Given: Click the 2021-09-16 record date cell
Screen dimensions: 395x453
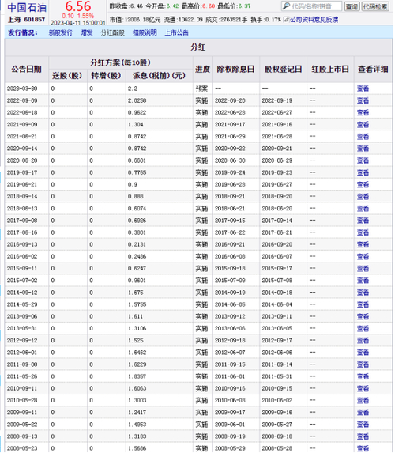Looking at the screenshot, I should (x=283, y=125).
